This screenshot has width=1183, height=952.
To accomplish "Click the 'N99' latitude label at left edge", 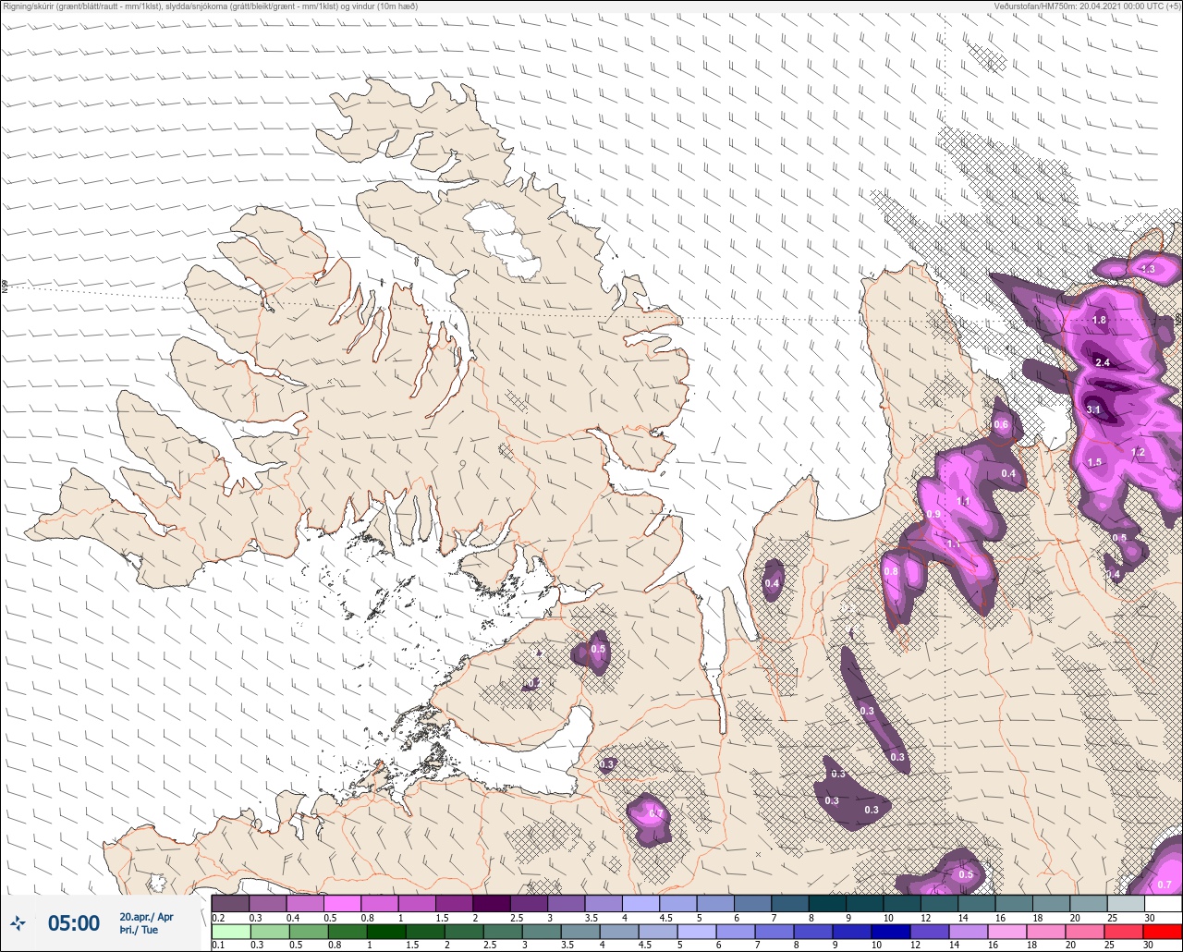I will (5, 287).
